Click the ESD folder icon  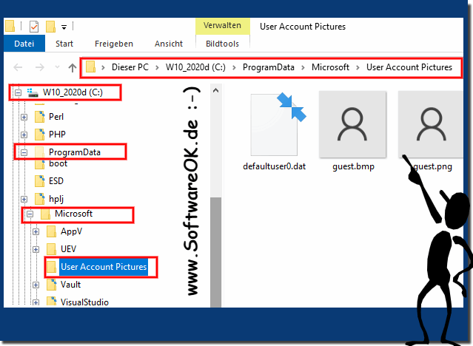tap(40, 181)
